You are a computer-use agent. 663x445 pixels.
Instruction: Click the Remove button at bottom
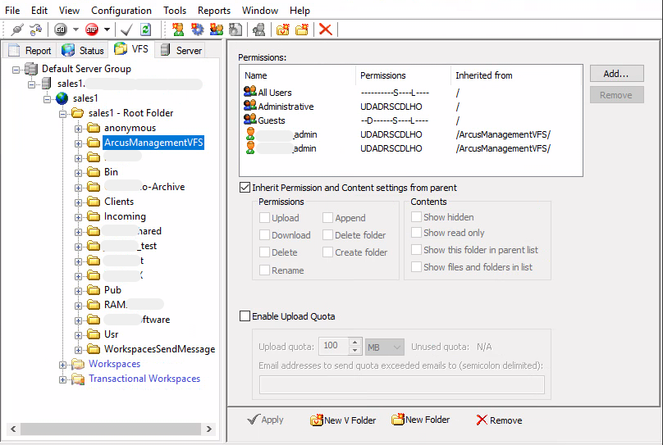(x=499, y=420)
